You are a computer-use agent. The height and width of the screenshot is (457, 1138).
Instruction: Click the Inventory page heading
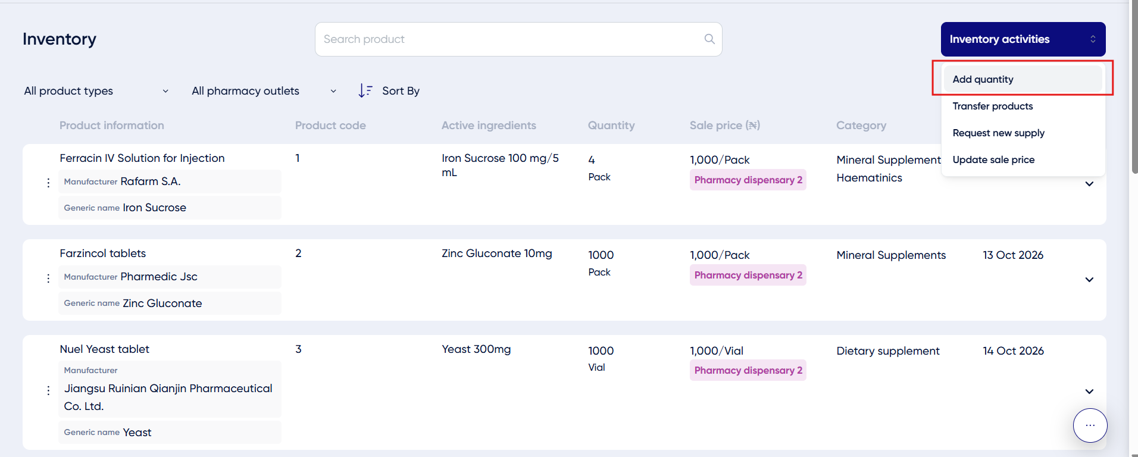pos(60,39)
